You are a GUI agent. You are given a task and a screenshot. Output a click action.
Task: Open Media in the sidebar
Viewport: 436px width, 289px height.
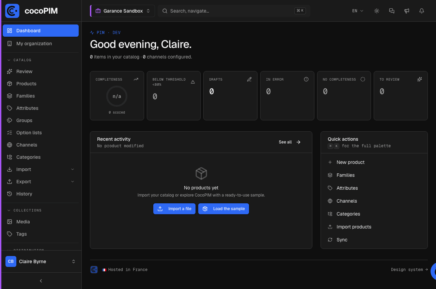click(41, 222)
